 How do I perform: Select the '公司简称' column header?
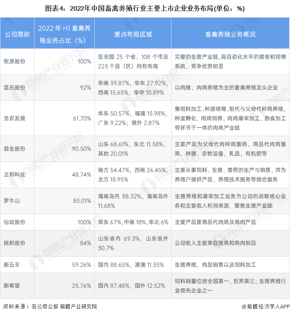tap(17, 34)
